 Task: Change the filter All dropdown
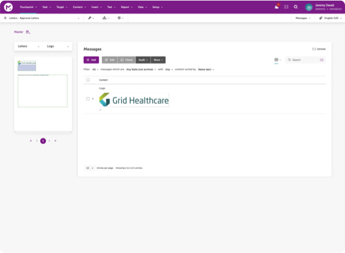95,69
